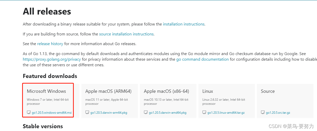
Task: Click download icon beside go1.20.5.darwin-arm64.pkg
Action: pos(87,112)
